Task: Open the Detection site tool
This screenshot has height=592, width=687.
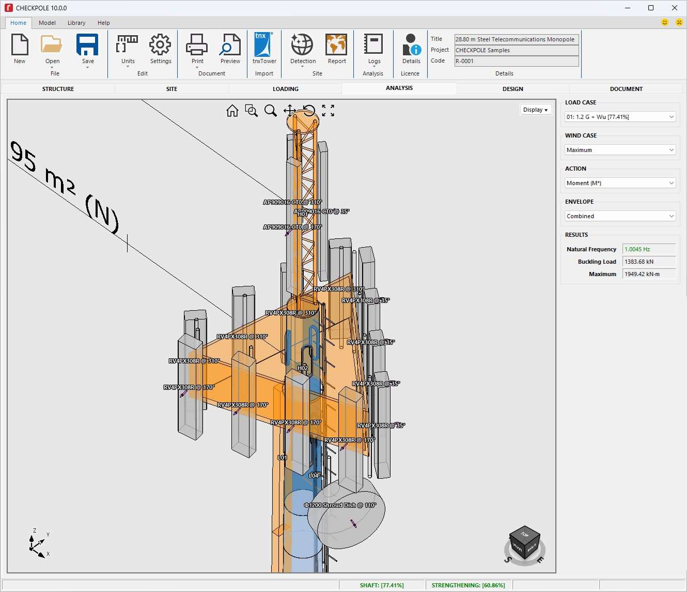Action: point(302,45)
